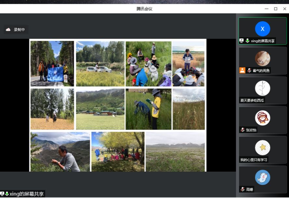Click the photo of a picnic group under trees
Image resolution: width=289 pixels, height=198 pixels.
(118, 152)
